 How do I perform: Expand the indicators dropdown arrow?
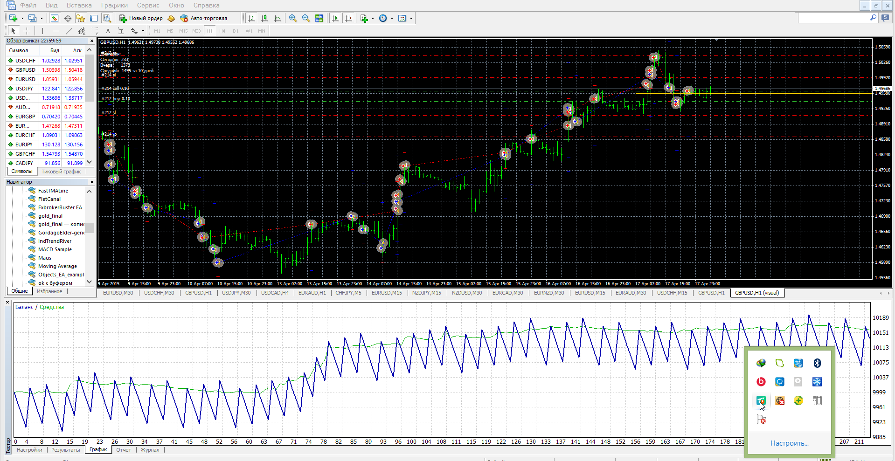(x=373, y=19)
